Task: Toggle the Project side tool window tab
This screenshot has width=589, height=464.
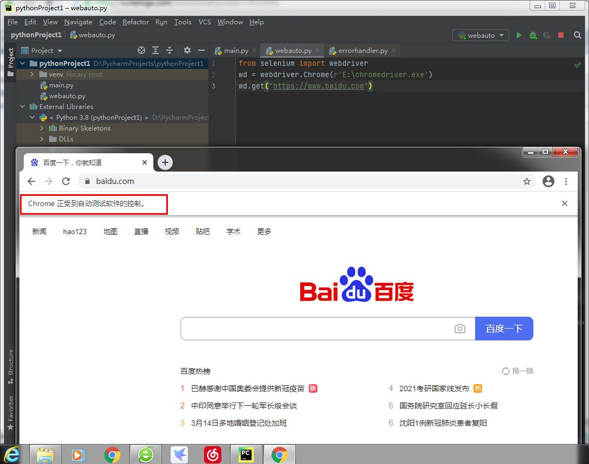Action: (x=10, y=62)
